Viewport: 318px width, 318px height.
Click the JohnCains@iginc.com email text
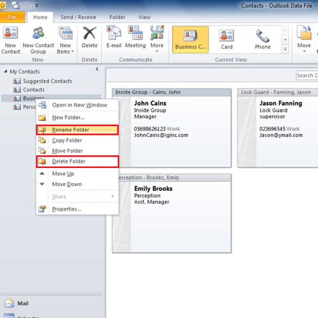point(161,135)
